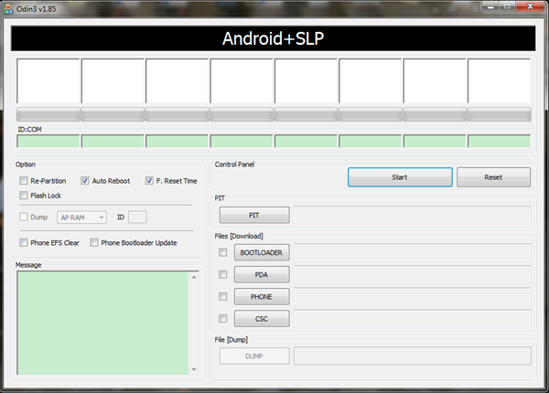
Task: Open the AP RAM dropdown
Action: pyautogui.click(x=81, y=218)
